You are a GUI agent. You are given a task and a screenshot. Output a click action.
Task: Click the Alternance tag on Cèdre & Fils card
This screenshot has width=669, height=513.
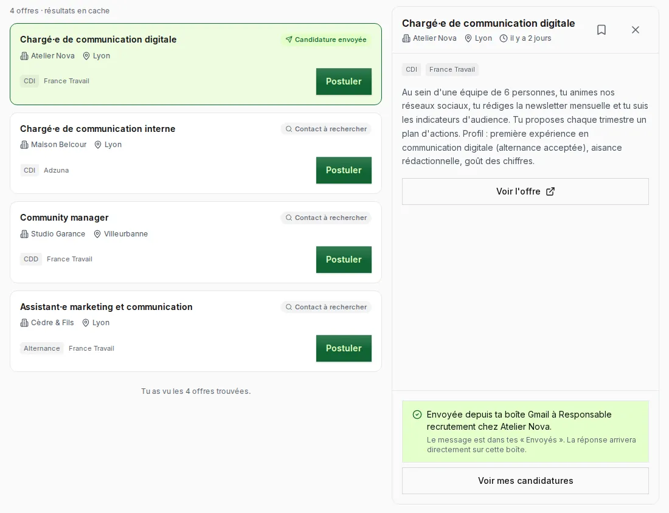[42, 348]
